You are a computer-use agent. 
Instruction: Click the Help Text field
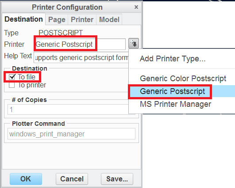tap(81, 57)
